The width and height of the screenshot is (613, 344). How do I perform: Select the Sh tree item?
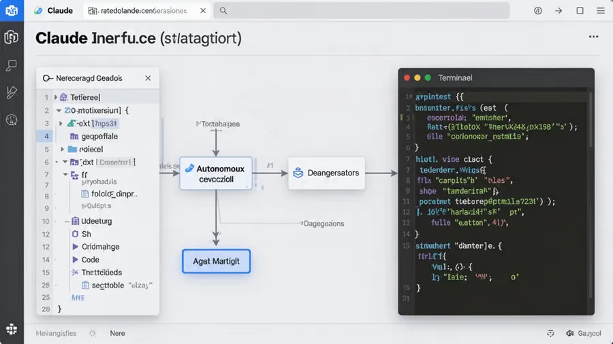point(81,234)
